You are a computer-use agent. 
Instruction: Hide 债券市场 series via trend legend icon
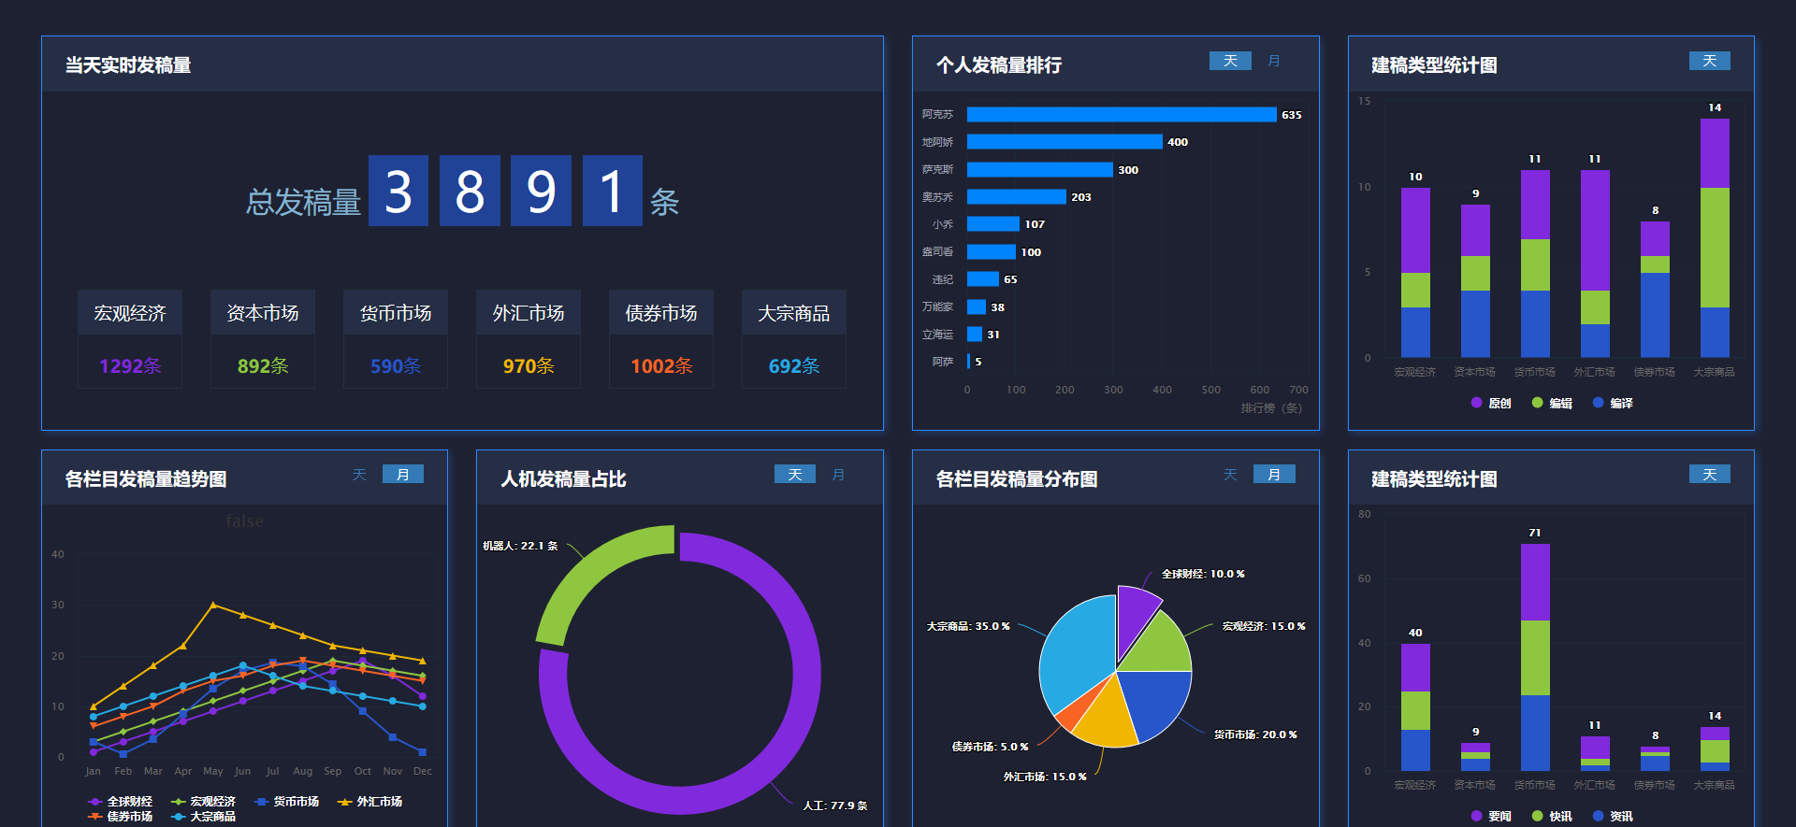pos(95,817)
